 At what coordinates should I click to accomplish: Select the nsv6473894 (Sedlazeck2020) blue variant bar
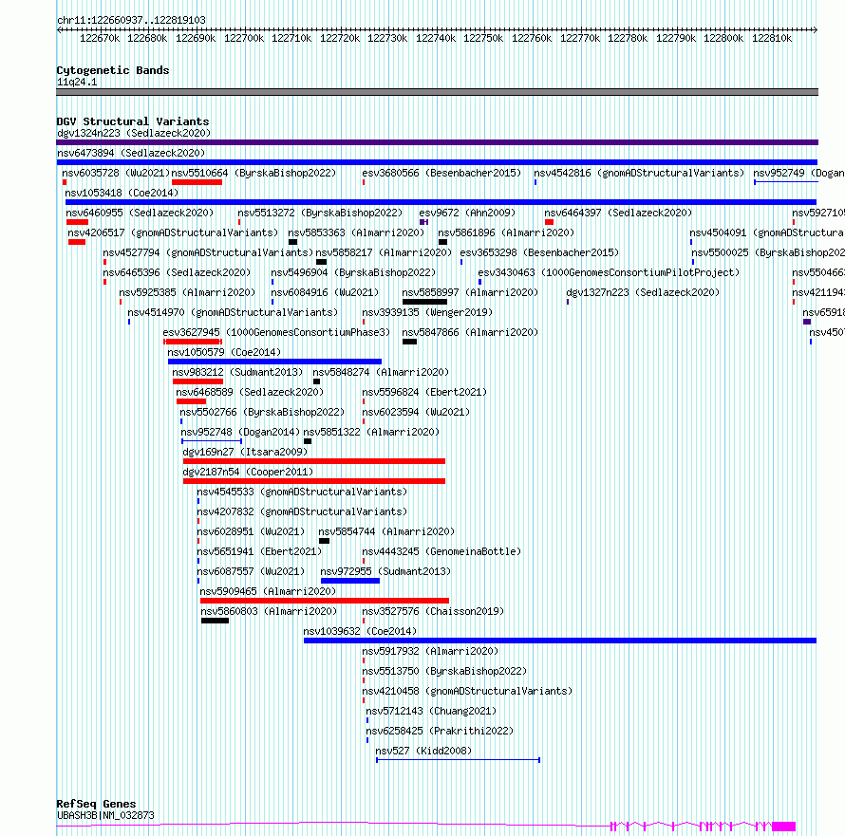(x=437, y=162)
